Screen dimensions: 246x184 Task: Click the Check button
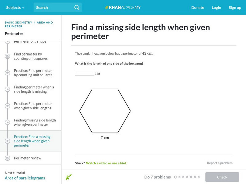tap(222, 177)
